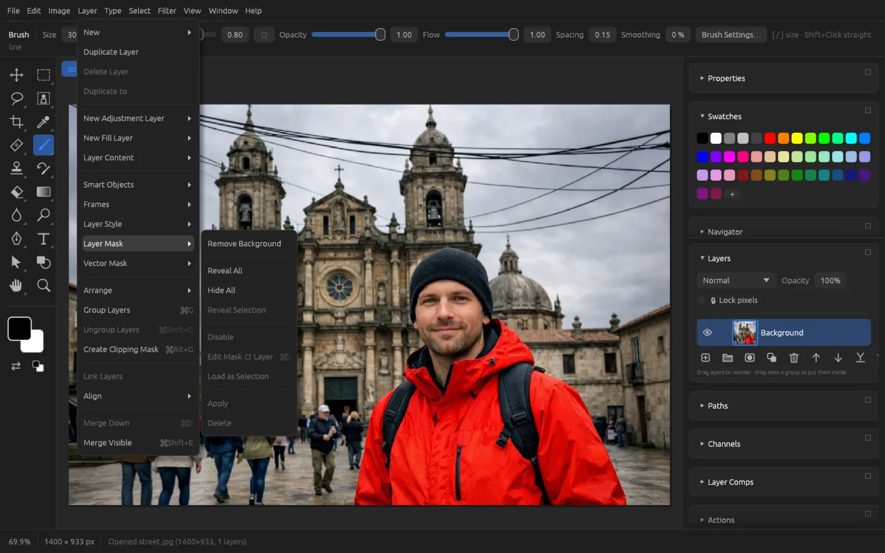Move layer up with the up arrow
885x553 pixels.
point(816,358)
